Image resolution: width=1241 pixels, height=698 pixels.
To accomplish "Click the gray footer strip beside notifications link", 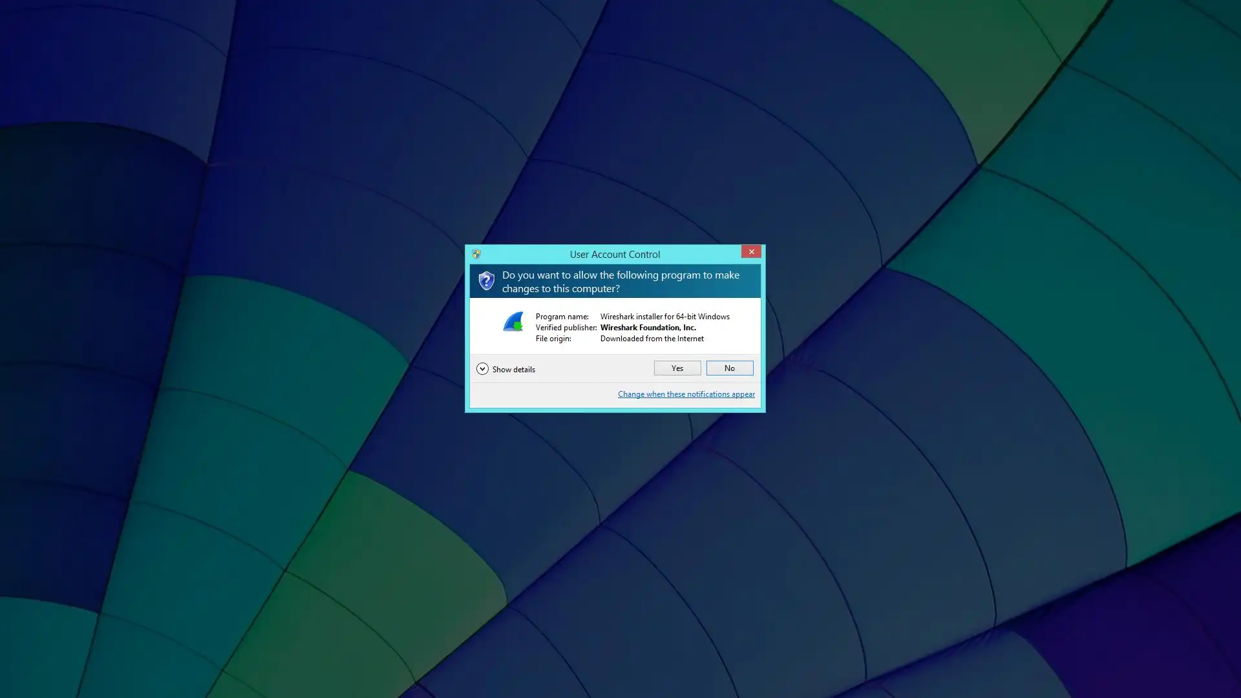I will pyautogui.click(x=543, y=395).
